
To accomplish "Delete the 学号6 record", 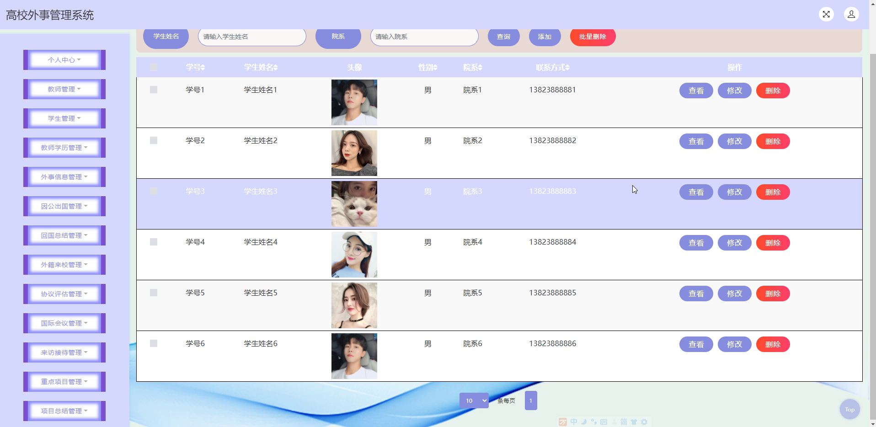I will point(773,344).
